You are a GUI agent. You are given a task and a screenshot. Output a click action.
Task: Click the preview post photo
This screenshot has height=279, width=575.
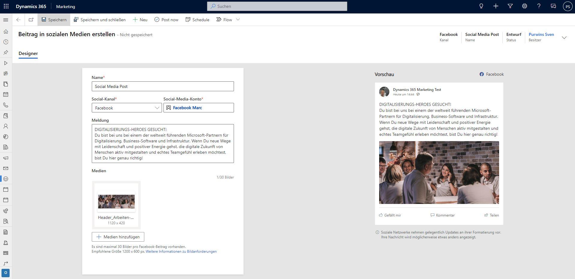[x=439, y=173]
